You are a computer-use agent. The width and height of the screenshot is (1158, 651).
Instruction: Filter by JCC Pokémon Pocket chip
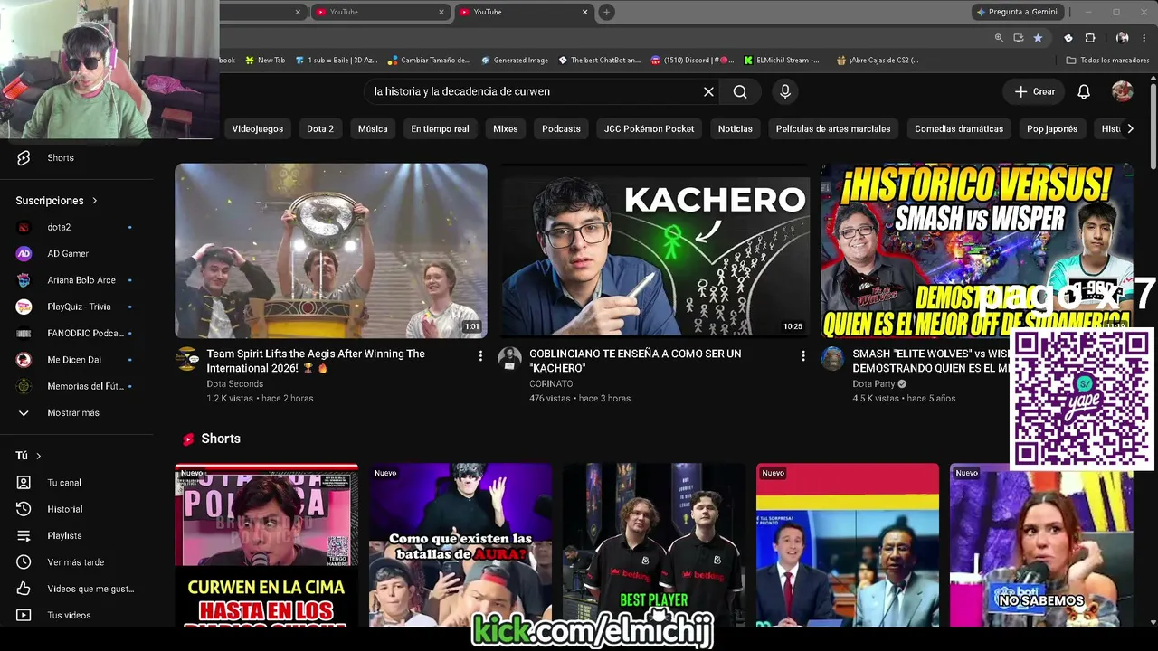coord(650,128)
